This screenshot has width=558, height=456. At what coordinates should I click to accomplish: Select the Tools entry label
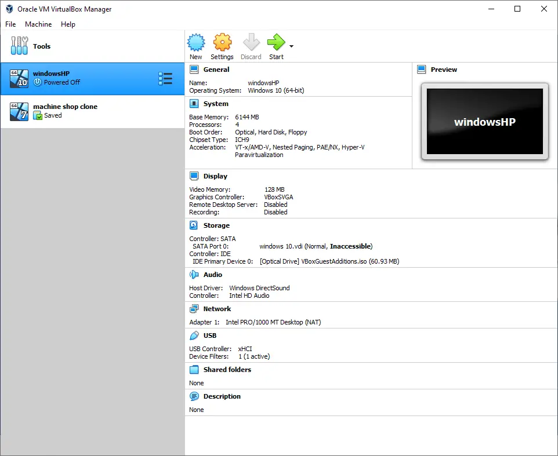tap(42, 46)
